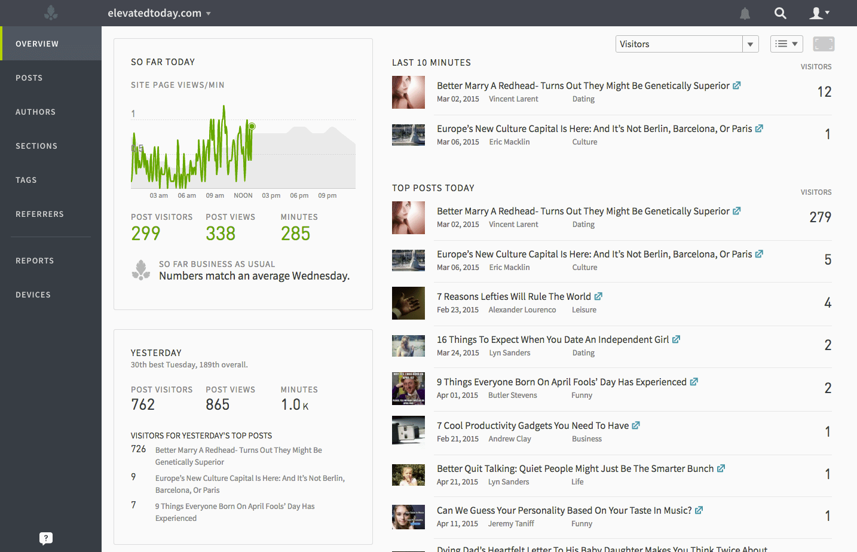Click the 762 yesterday post visitors value

tap(143, 404)
